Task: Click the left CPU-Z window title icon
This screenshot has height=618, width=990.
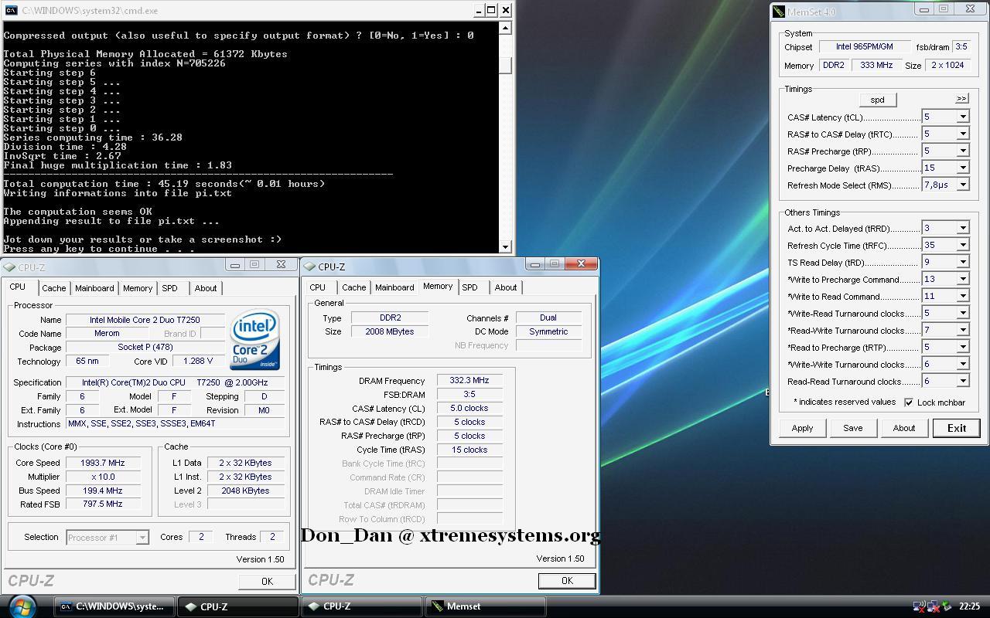Action: pos(9,267)
